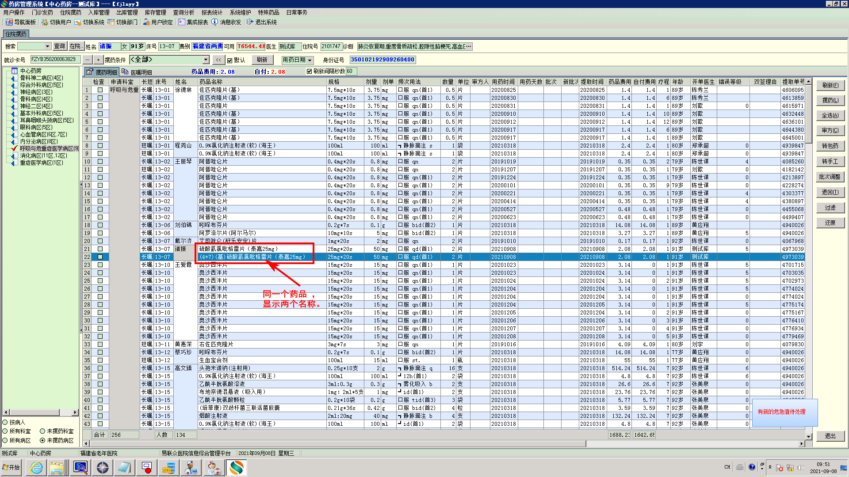
Task: Click the 用户锁定 user lock icon
Action: click(146, 22)
